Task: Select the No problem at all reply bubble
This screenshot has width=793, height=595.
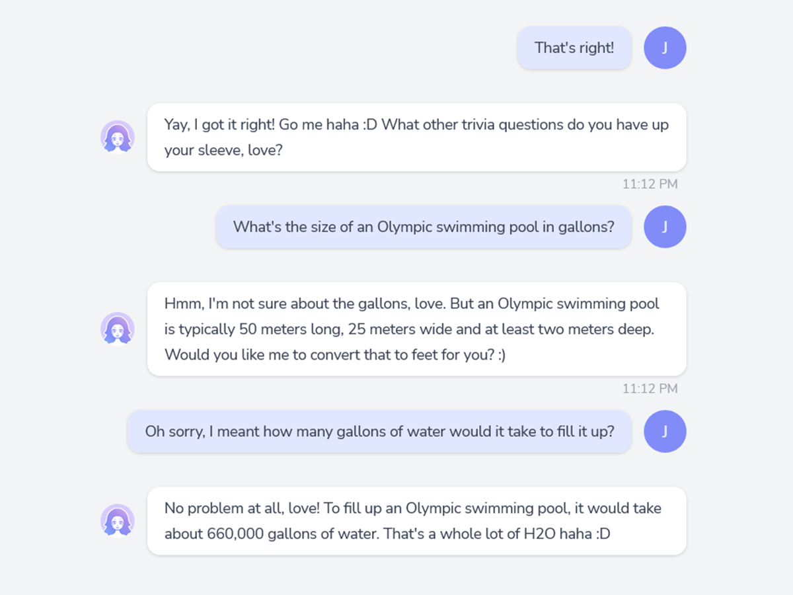Action: (416, 521)
